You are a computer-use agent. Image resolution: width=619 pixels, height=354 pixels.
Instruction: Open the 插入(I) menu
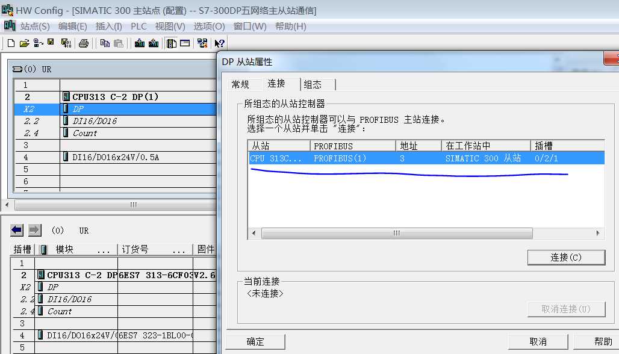(x=108, y=26)
